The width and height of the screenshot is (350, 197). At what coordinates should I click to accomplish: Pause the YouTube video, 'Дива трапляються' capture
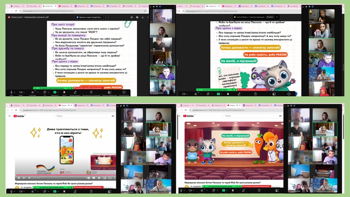point(19,178)
